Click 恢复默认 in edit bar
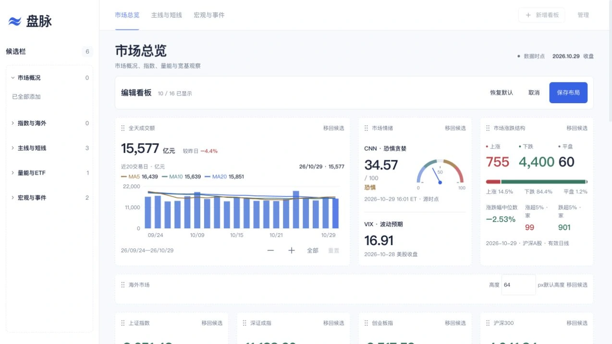The width and height of the screenshot is (612, 344). [x=502, y=93]
